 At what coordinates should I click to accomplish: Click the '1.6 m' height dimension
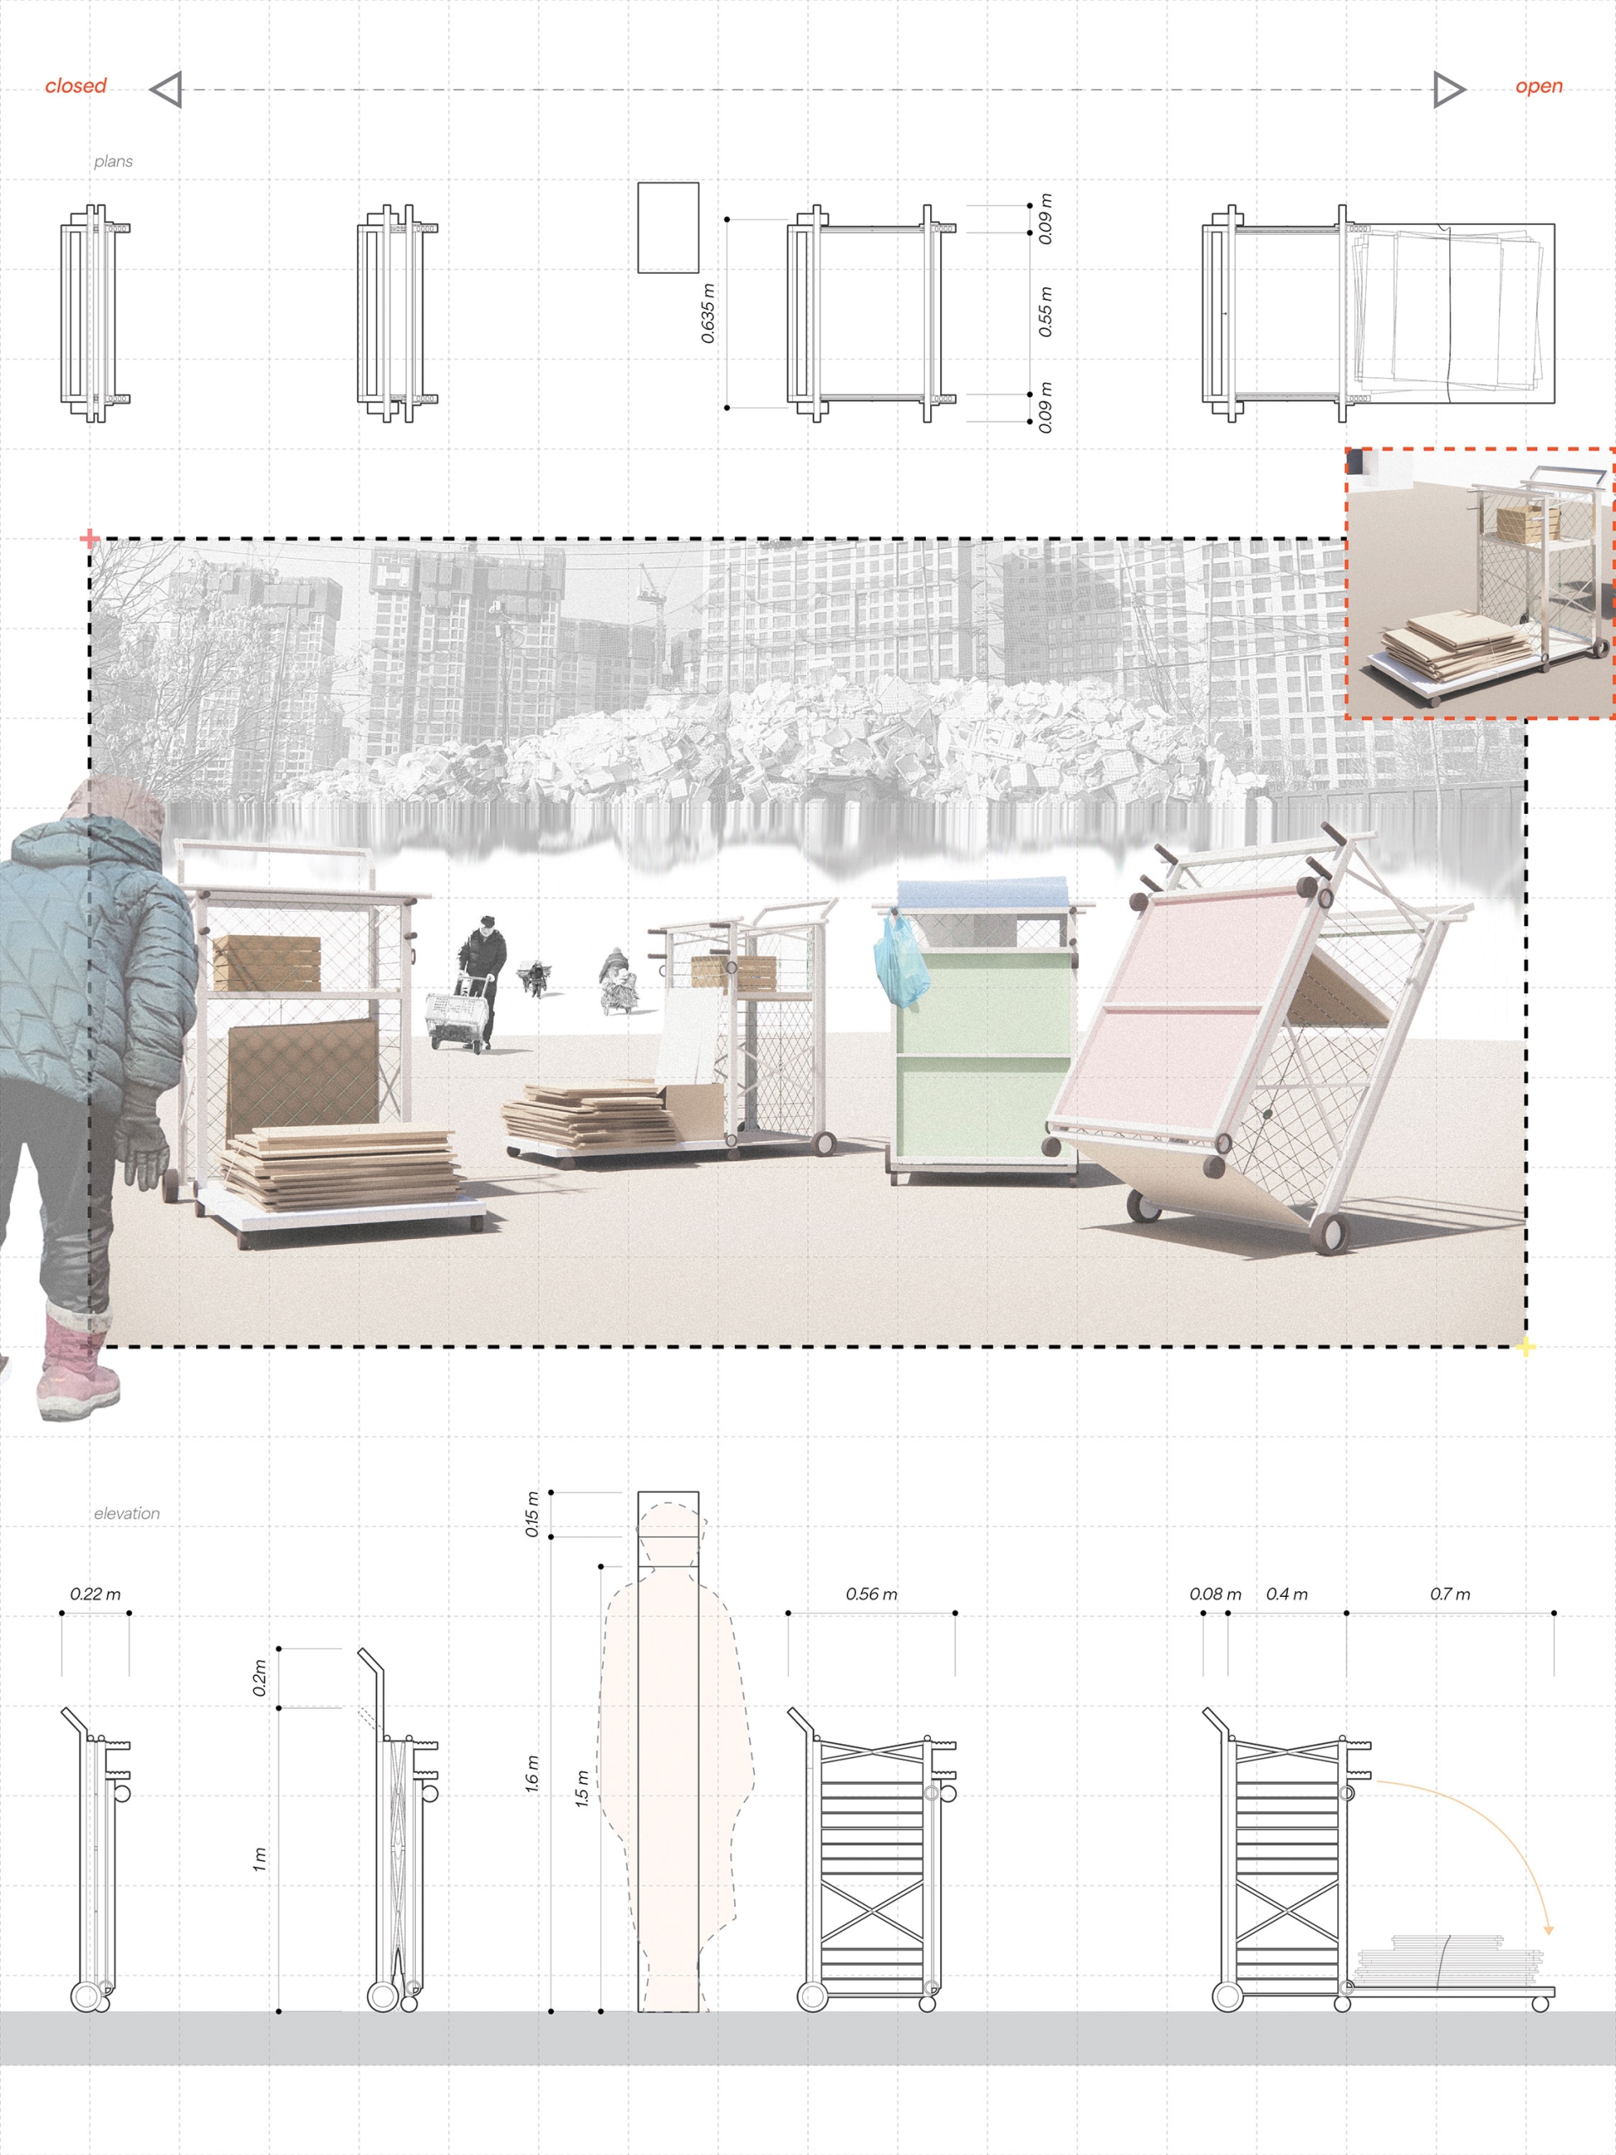coord(532,1775)
